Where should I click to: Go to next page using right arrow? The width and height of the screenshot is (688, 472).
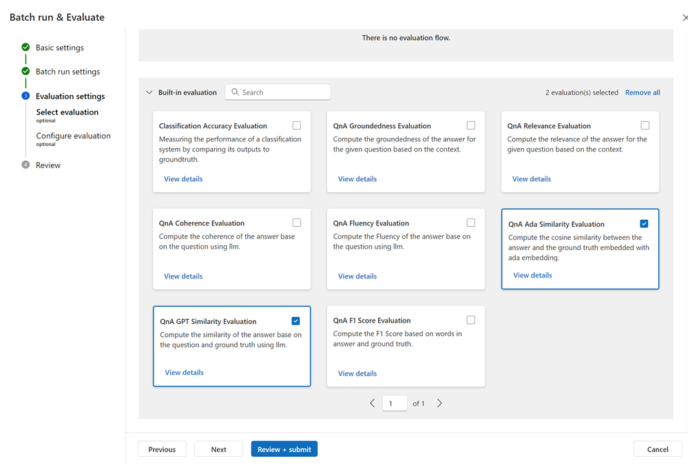439,403
